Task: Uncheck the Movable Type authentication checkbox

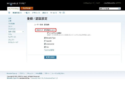Action: (x=45, y=38)
